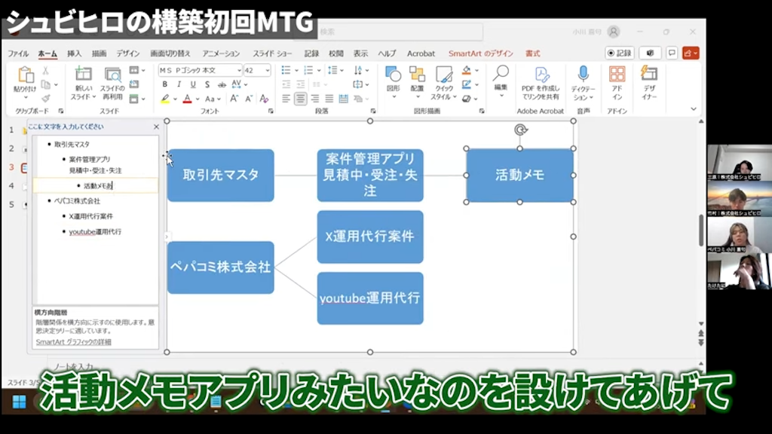Switch to the SmartArtのデザイン ribbon tab
This screenshot has height=434, width=772.
tap(480, 53)
